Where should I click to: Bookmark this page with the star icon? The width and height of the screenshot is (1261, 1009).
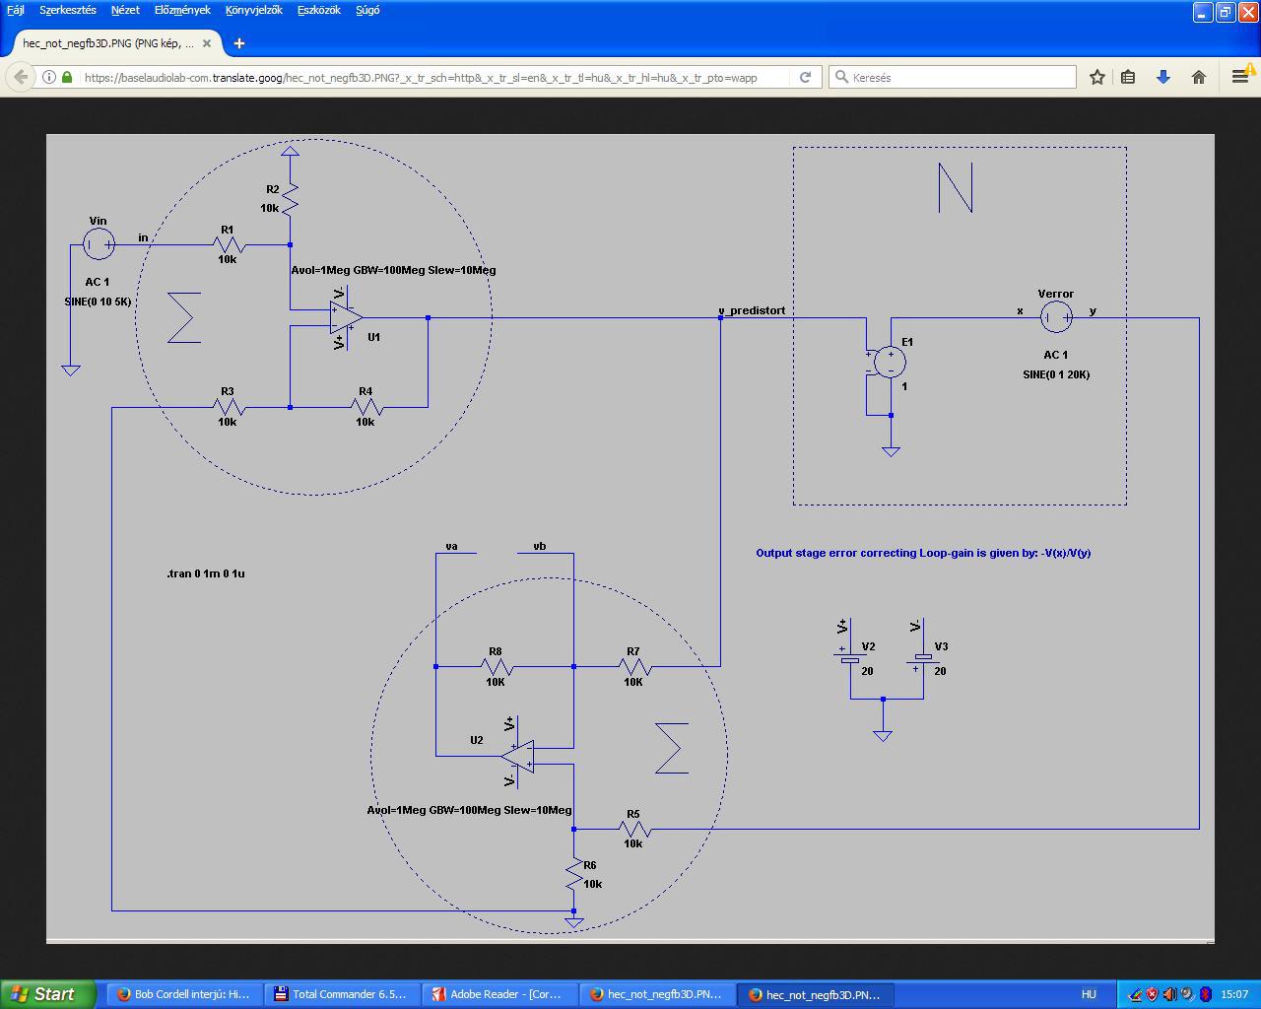(x=1097, y=77)
